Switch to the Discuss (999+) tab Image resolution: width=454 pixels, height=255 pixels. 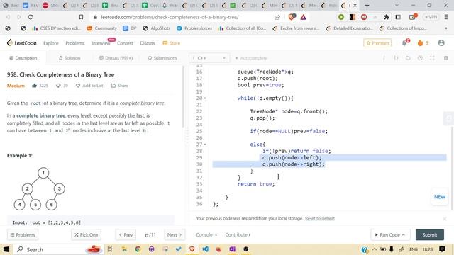(x=116, y=58)
